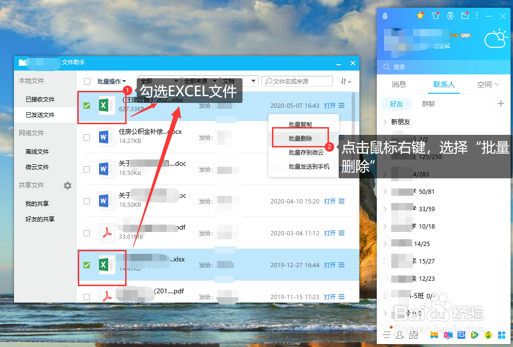Click 打开 for the 2020-03-04 11:12 file

coord(330,233)
